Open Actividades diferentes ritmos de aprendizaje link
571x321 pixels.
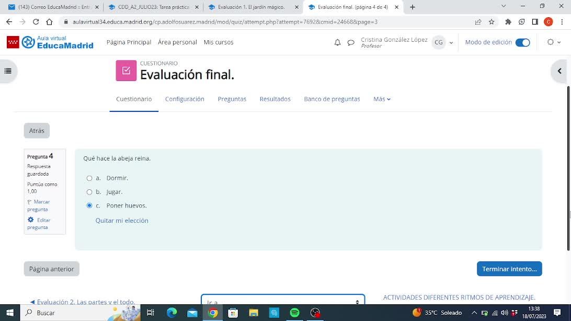coord(459,297)
